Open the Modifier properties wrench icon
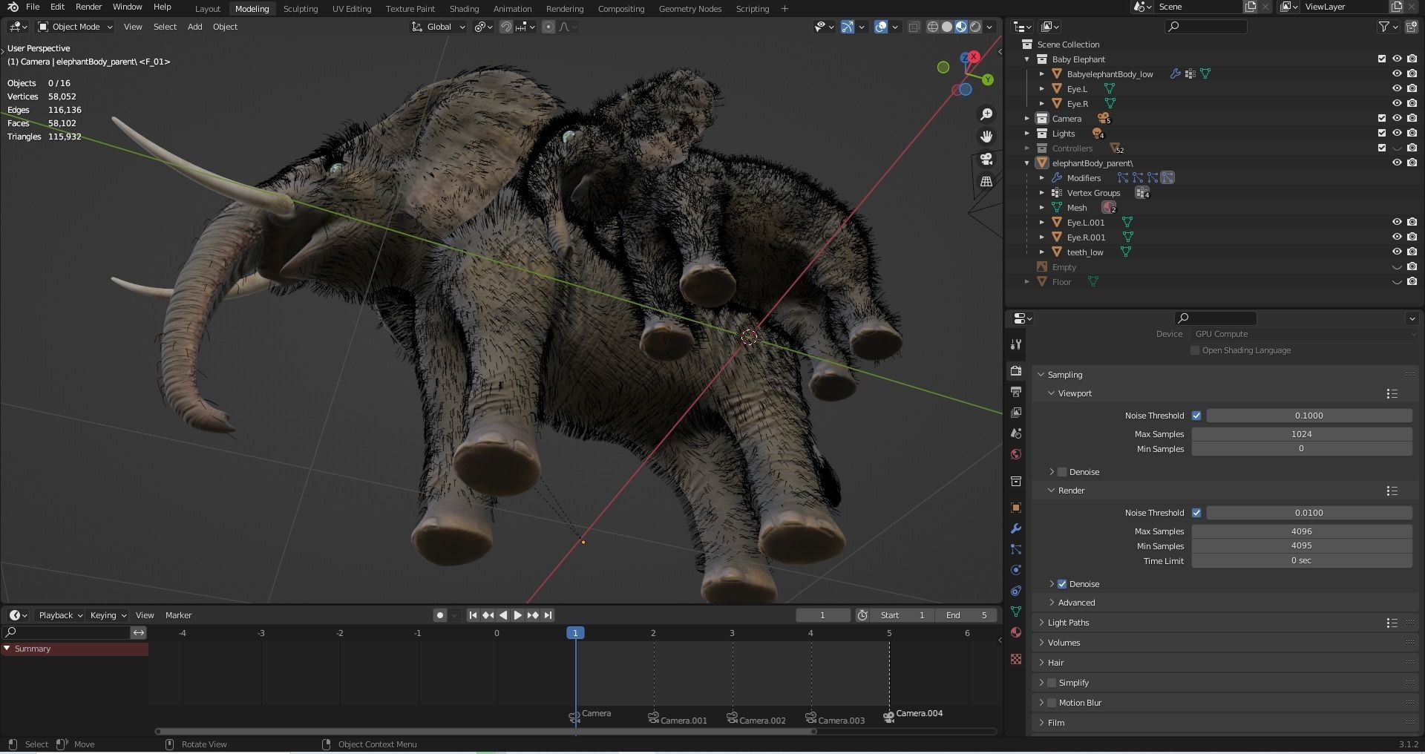Viewport: 1425px width, 754px height. pos(1016,529)
